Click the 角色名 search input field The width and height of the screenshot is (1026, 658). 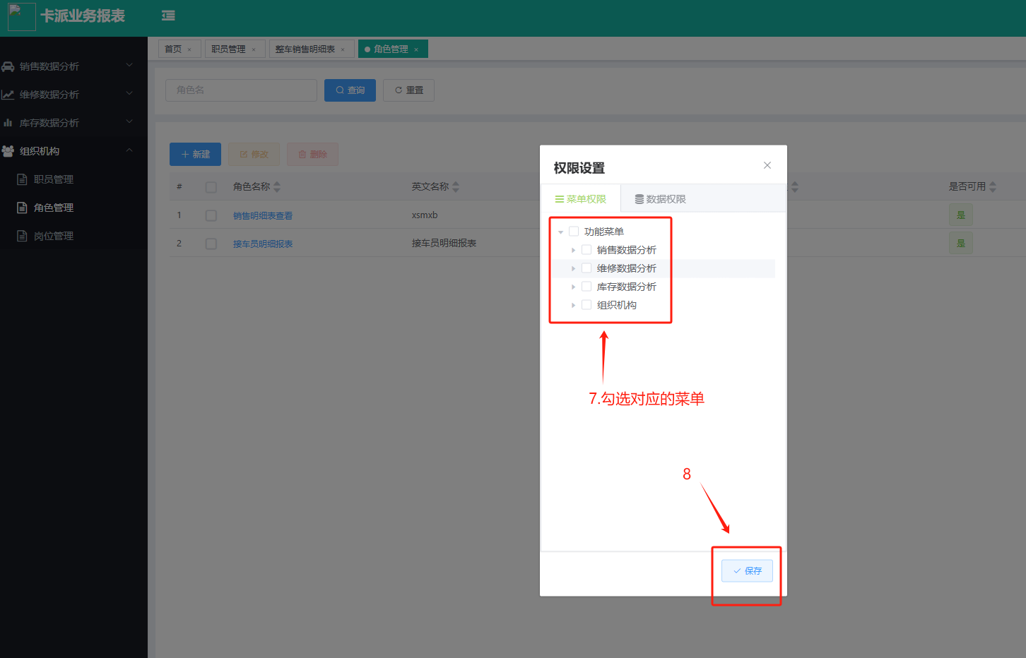point(241,90)
